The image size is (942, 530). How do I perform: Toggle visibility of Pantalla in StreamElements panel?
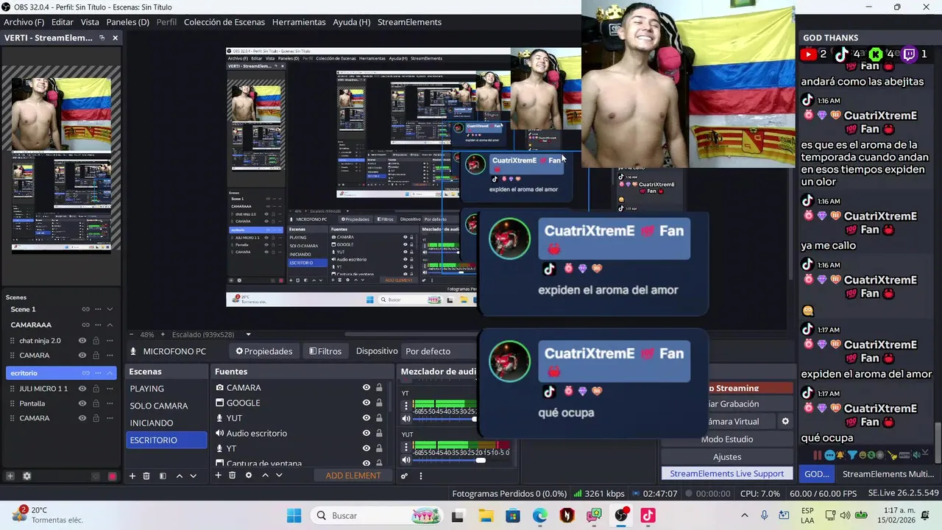(x=82, y=403)
